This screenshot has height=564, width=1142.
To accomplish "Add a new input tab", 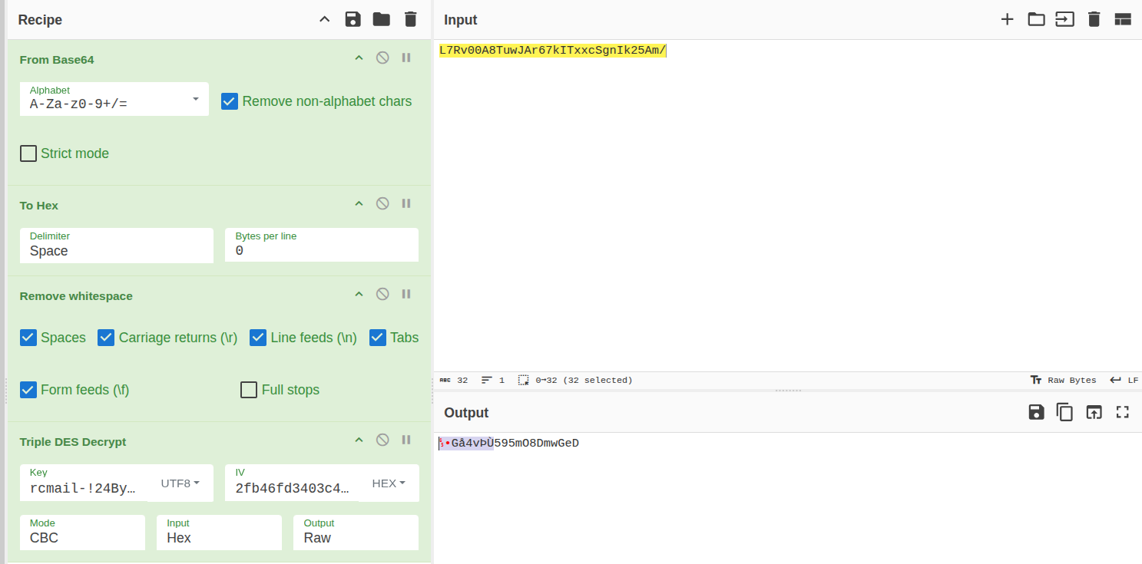I will tap(1007, 19).
